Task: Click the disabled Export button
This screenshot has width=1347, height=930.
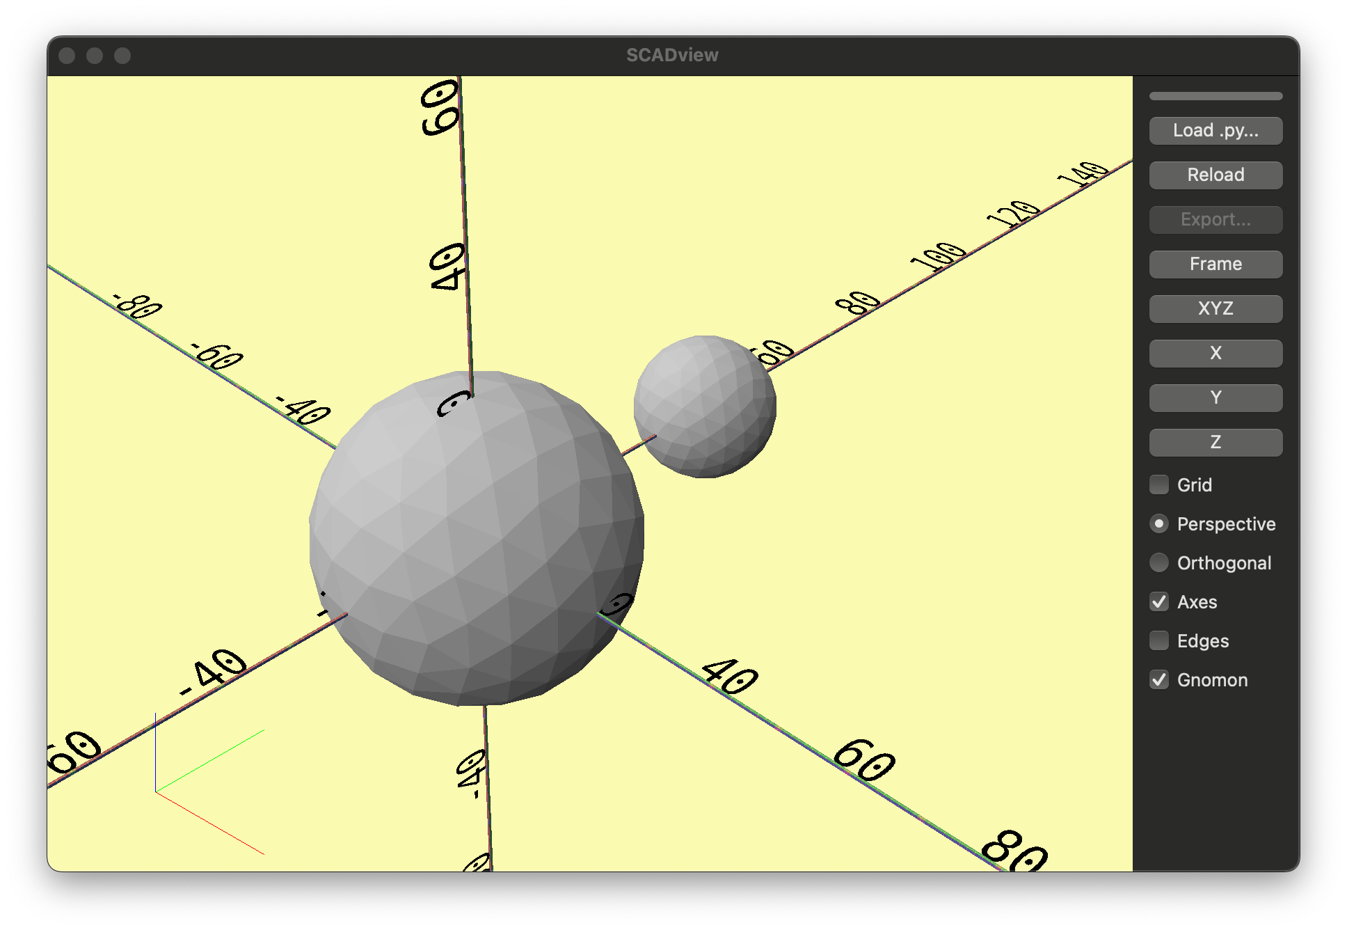Action: point(1215,219)
